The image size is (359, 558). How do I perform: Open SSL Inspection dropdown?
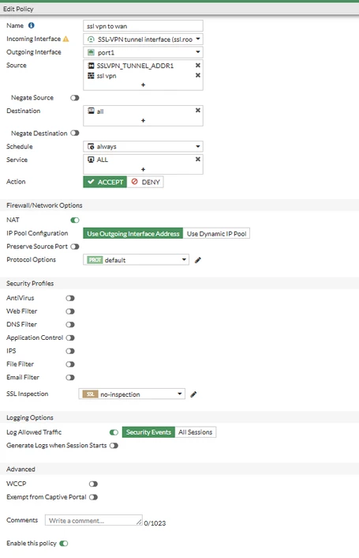[x=132, y=394]
